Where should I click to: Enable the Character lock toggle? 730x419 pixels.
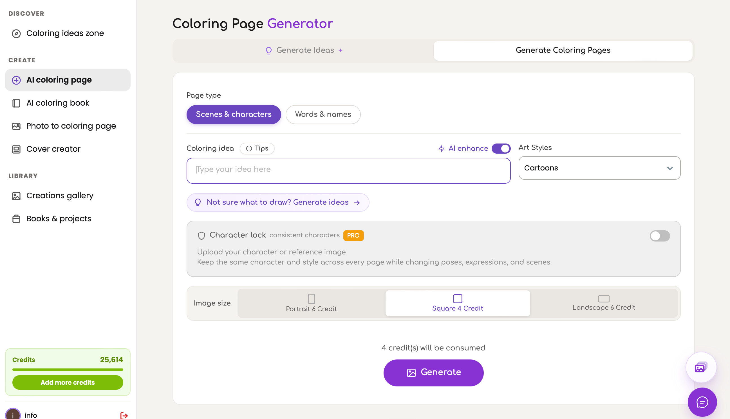659,236
